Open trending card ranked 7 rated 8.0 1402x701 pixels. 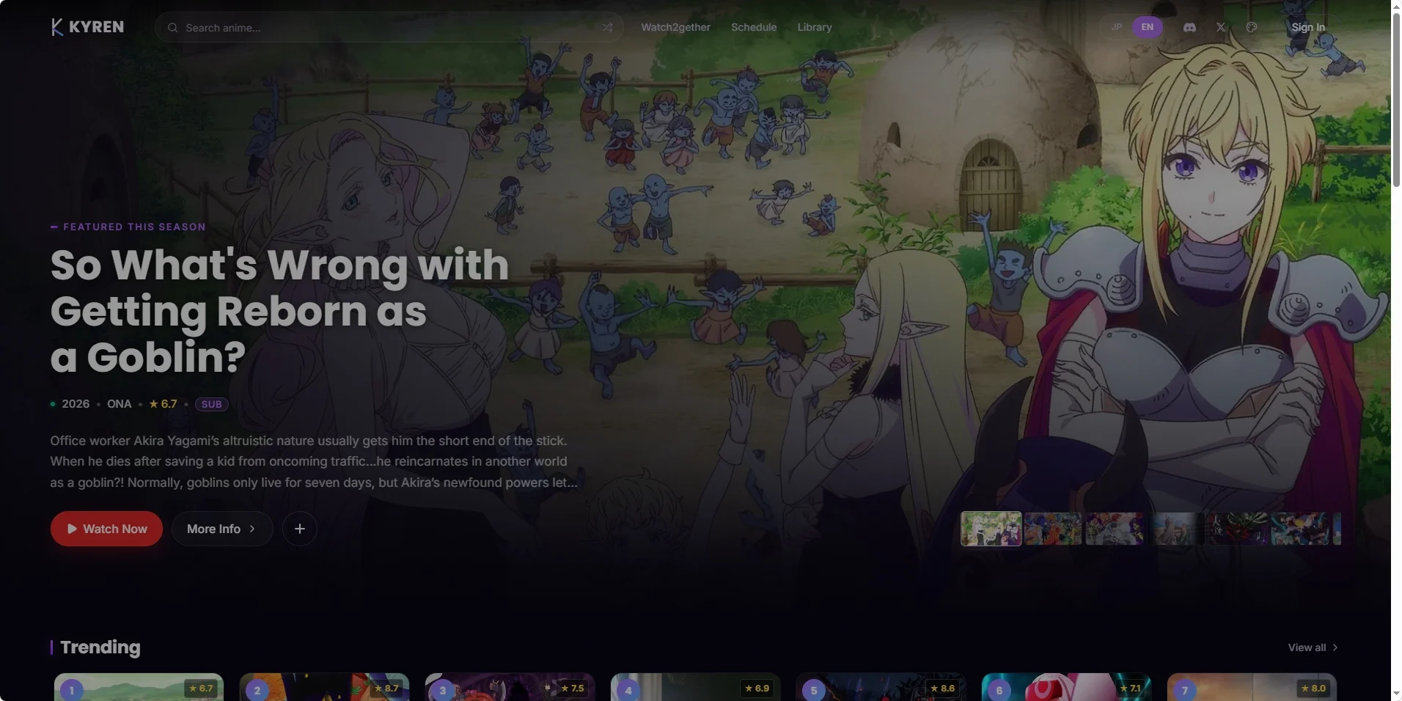pos(1252,687)
